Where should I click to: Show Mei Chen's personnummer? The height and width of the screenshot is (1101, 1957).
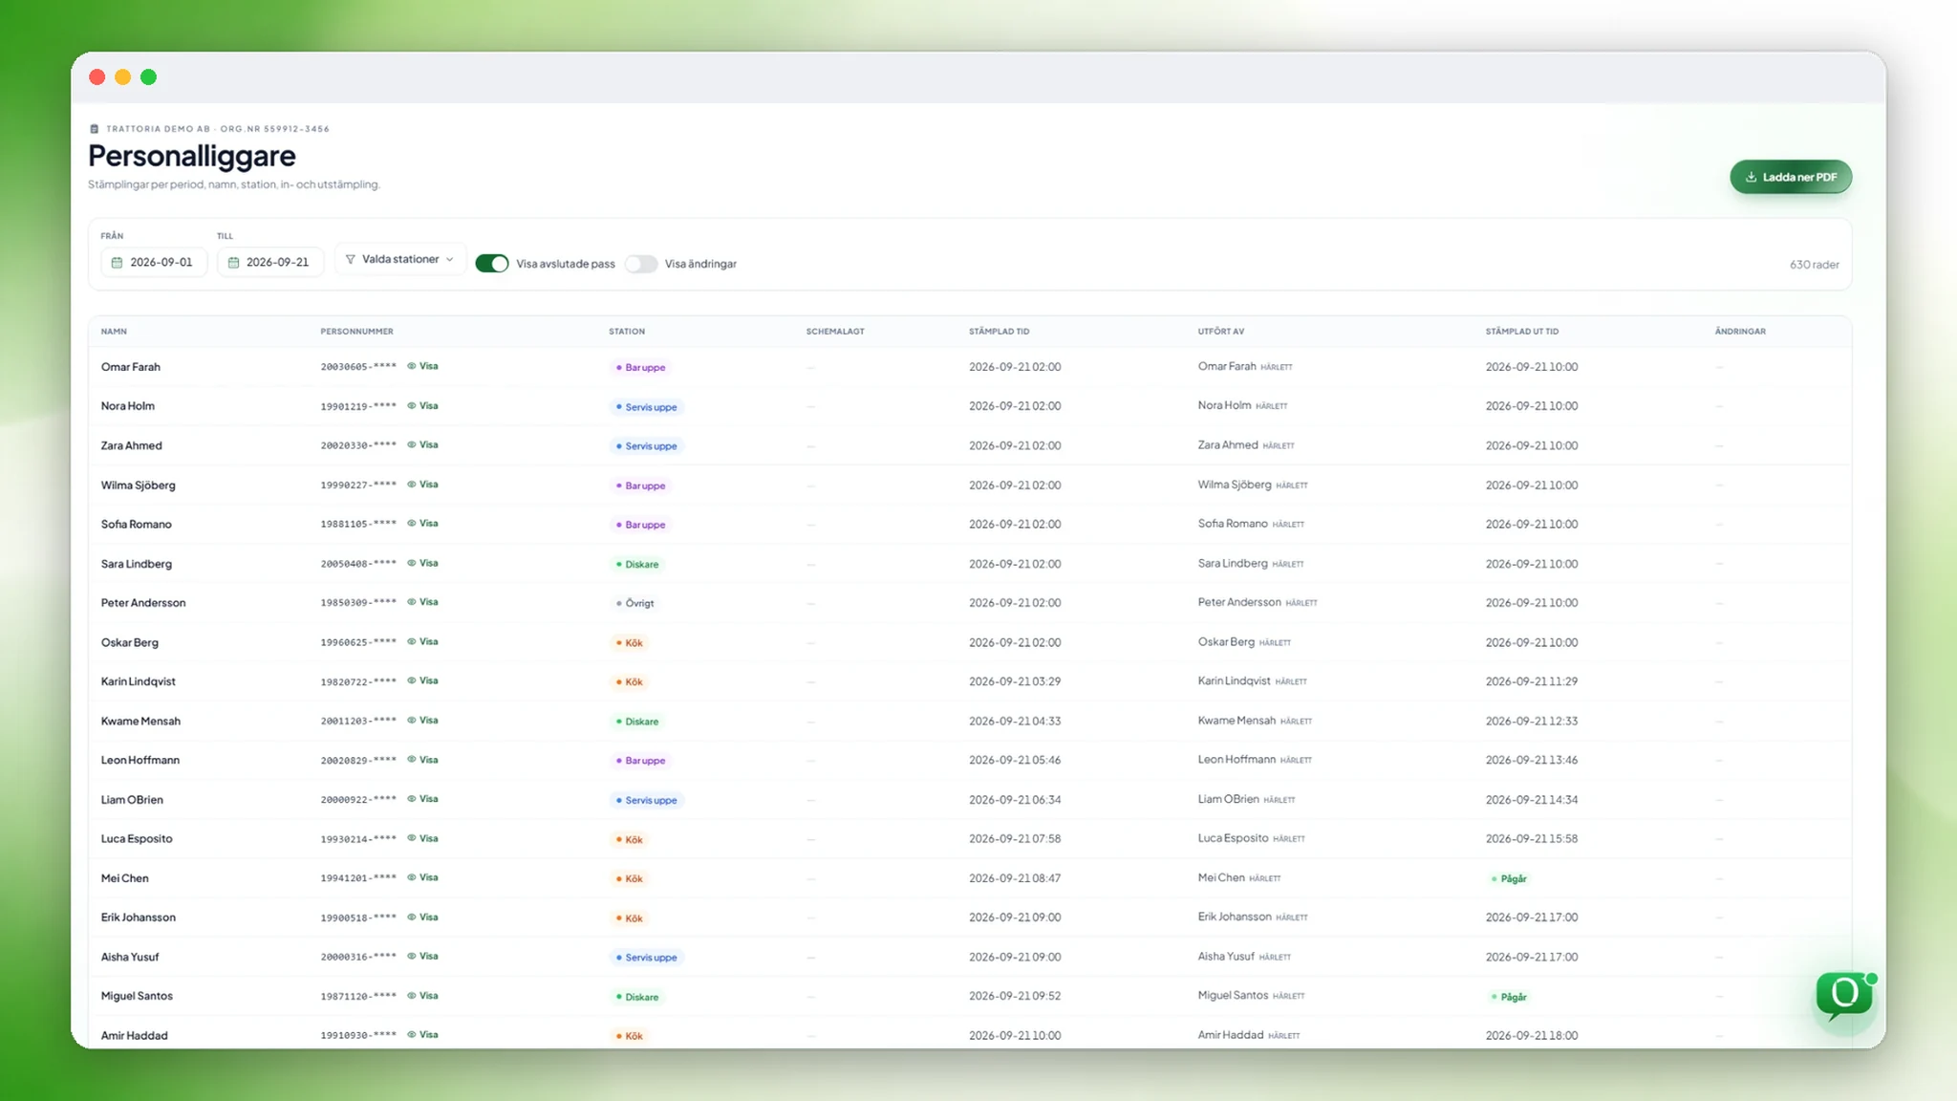[422, 877]
